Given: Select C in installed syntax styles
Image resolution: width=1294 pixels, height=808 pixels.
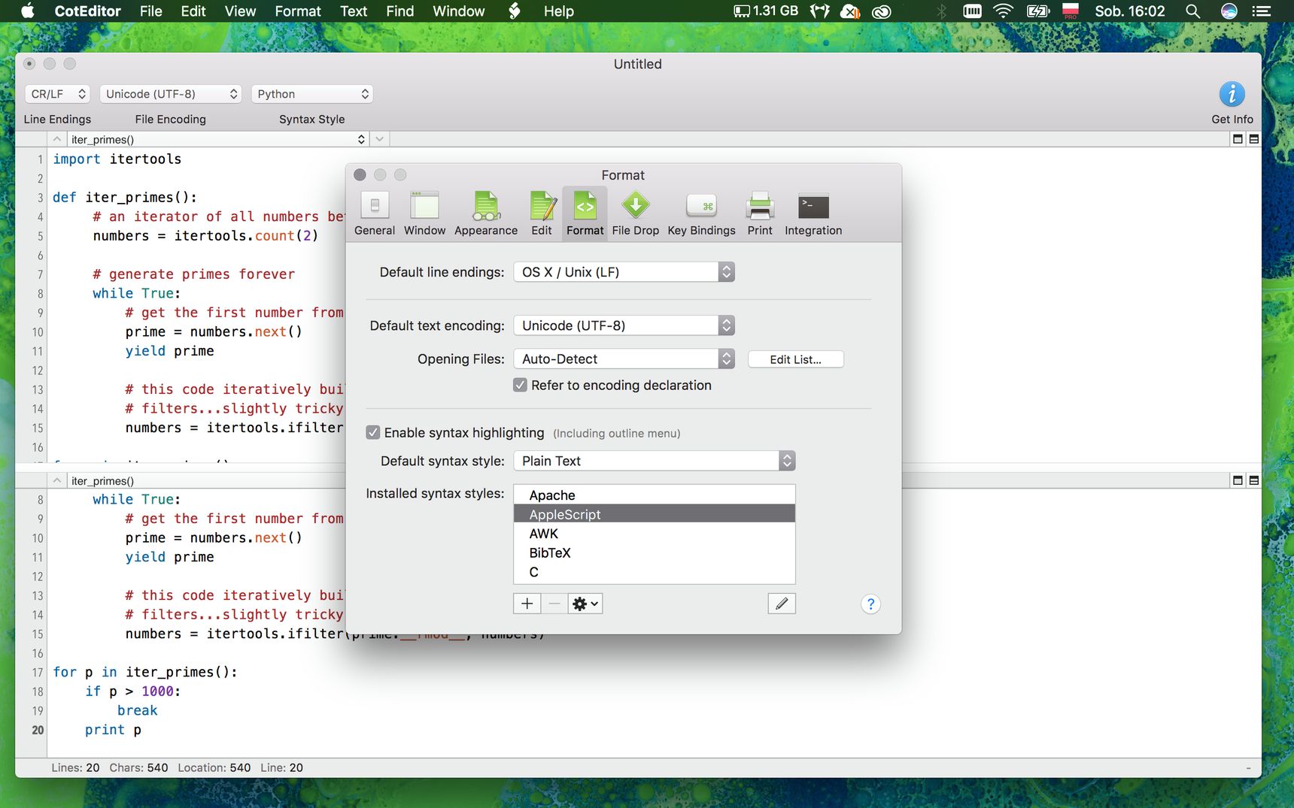Looking at the screenshot, I should 654,572.
